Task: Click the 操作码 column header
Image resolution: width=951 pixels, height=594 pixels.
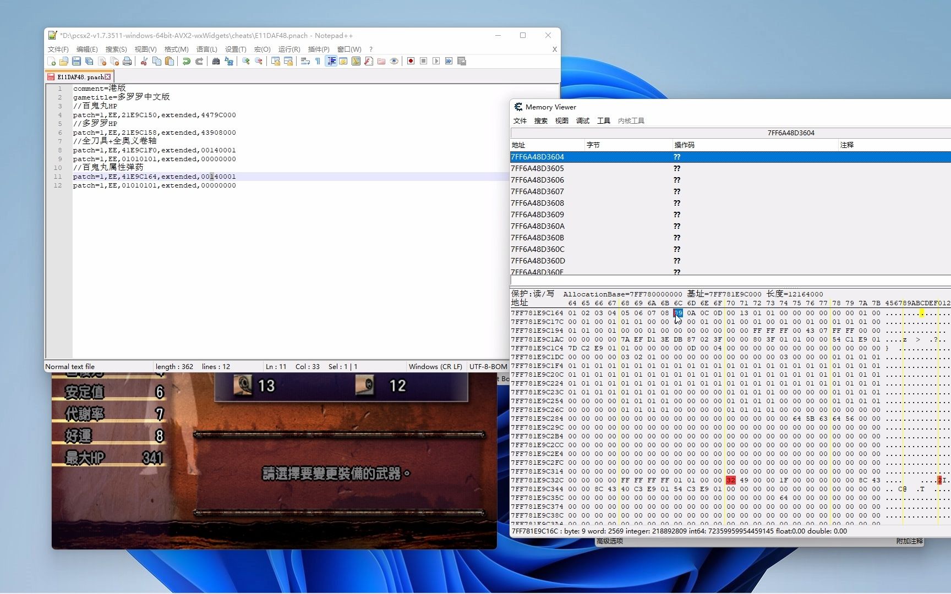Action: click(x=755, y=145)
